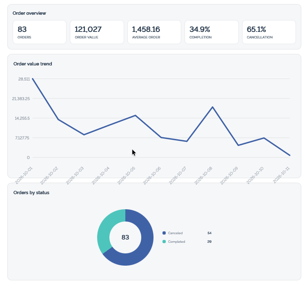Click the 34.9% Completion card
This screenshot has height=282, width=307.
coord(211,32)
